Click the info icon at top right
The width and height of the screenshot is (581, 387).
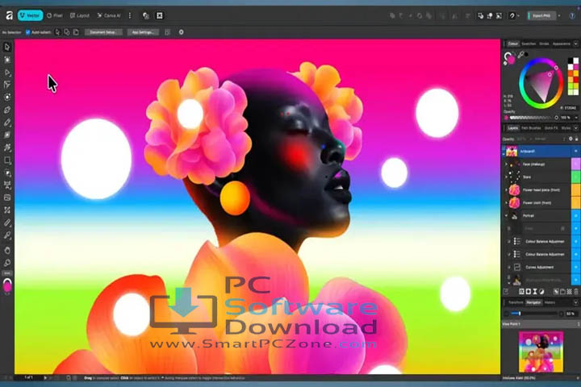(x=572, y=15)
